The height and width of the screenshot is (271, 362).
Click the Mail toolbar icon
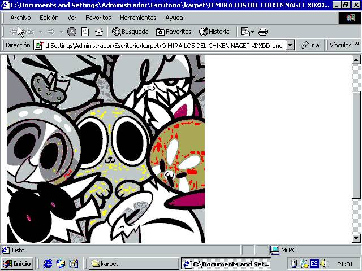tap(245, 32)
